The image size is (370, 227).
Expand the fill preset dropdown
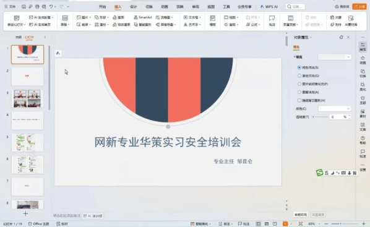(x=335, y=57)
